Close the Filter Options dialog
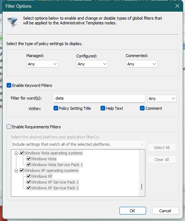185x221 pixels. [177, 6]
